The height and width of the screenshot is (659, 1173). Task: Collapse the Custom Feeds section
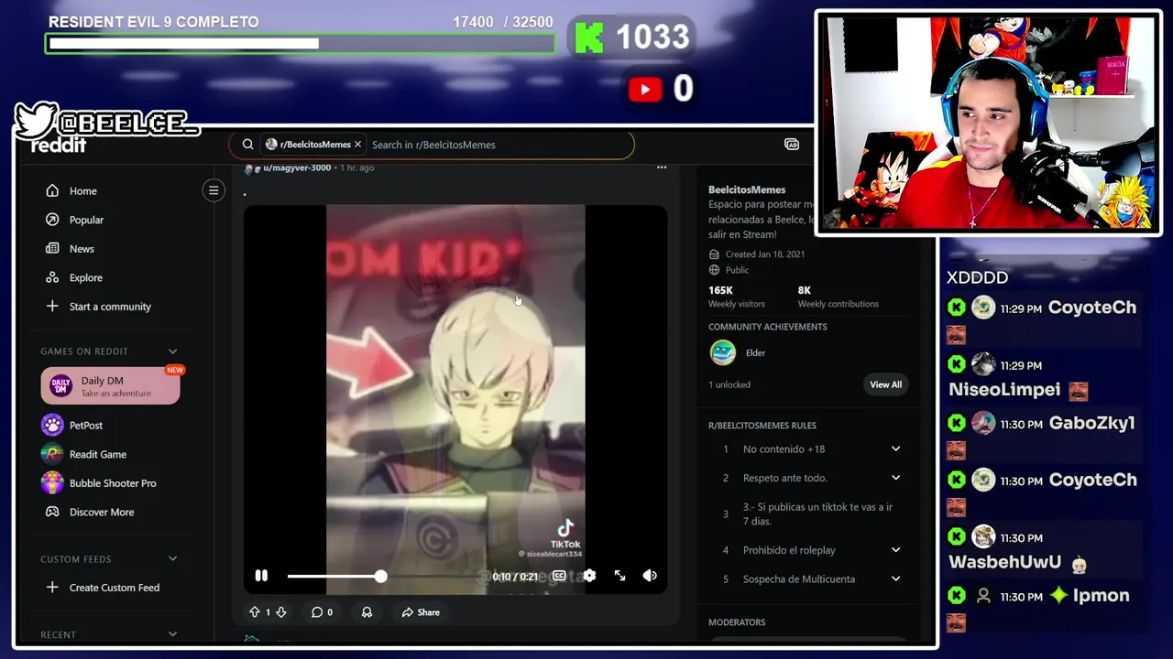172,559
